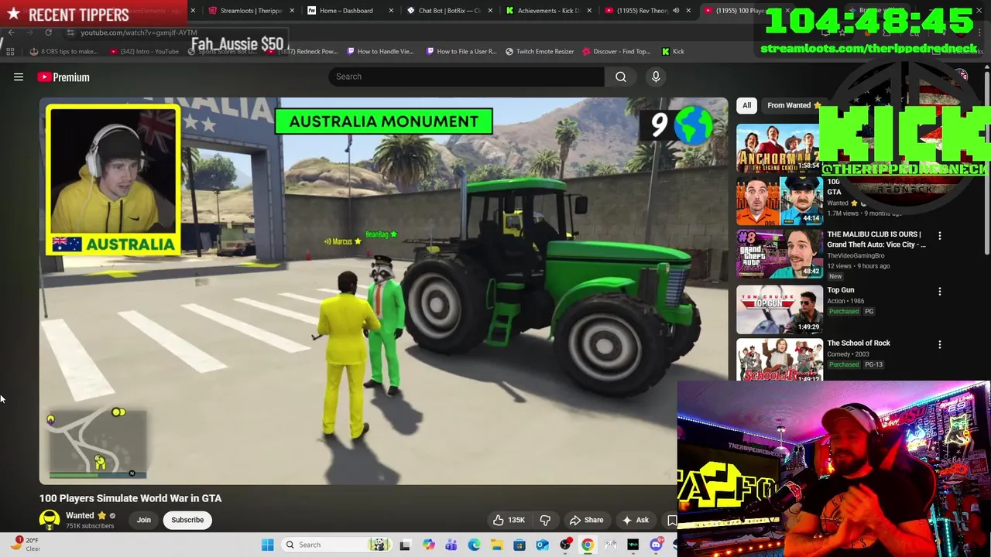Open The School of Rock three-dot menu
Screen dimensions: 991x557
click(x=940, y=344)
